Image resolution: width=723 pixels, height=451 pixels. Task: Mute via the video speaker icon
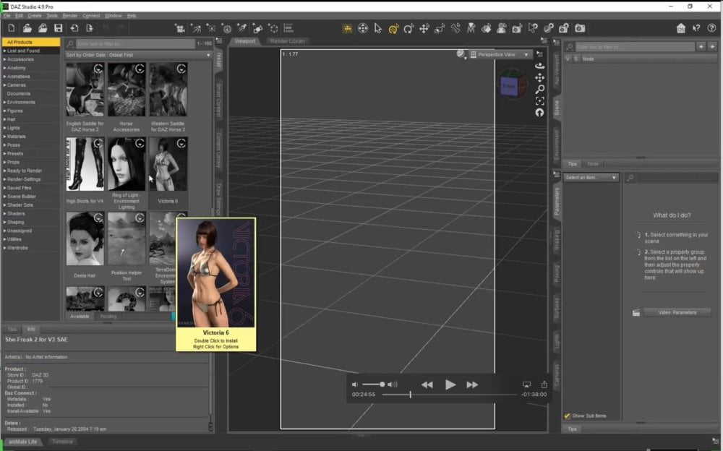354,385
